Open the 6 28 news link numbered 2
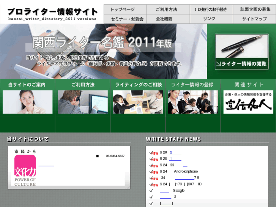 [175, 152]
